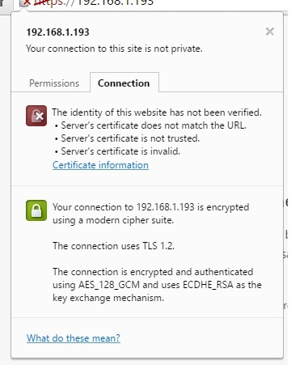
Task: Click the AES_128_GCM cipher description text
Action: pos(157,285)
